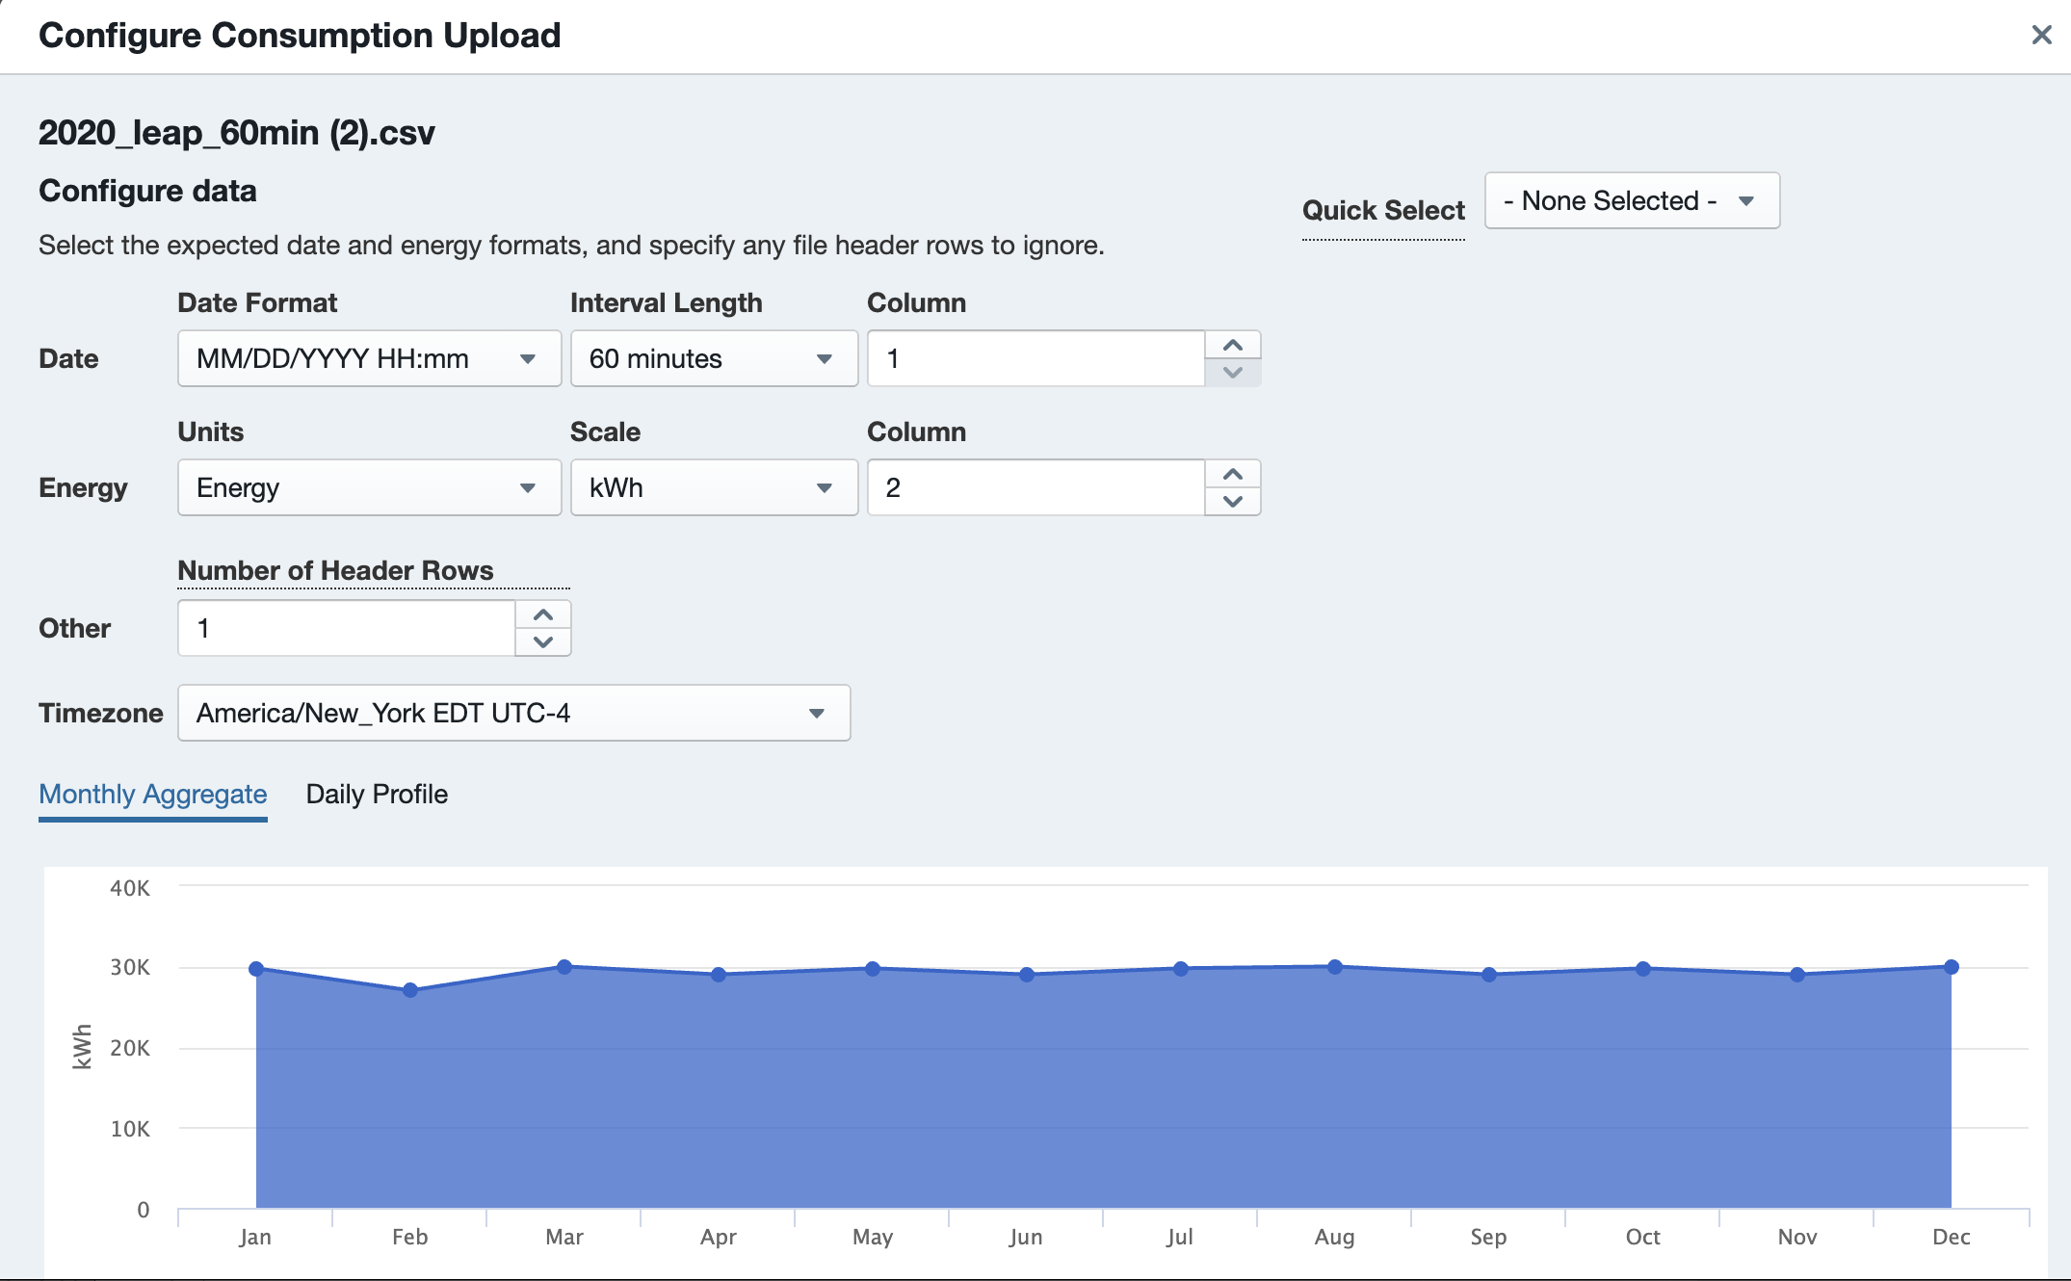The height and width of the screenshot is (1281, 2071).
Task: Increase Number of Header Rows with up arrow
Action: click(x=542, y=615)
